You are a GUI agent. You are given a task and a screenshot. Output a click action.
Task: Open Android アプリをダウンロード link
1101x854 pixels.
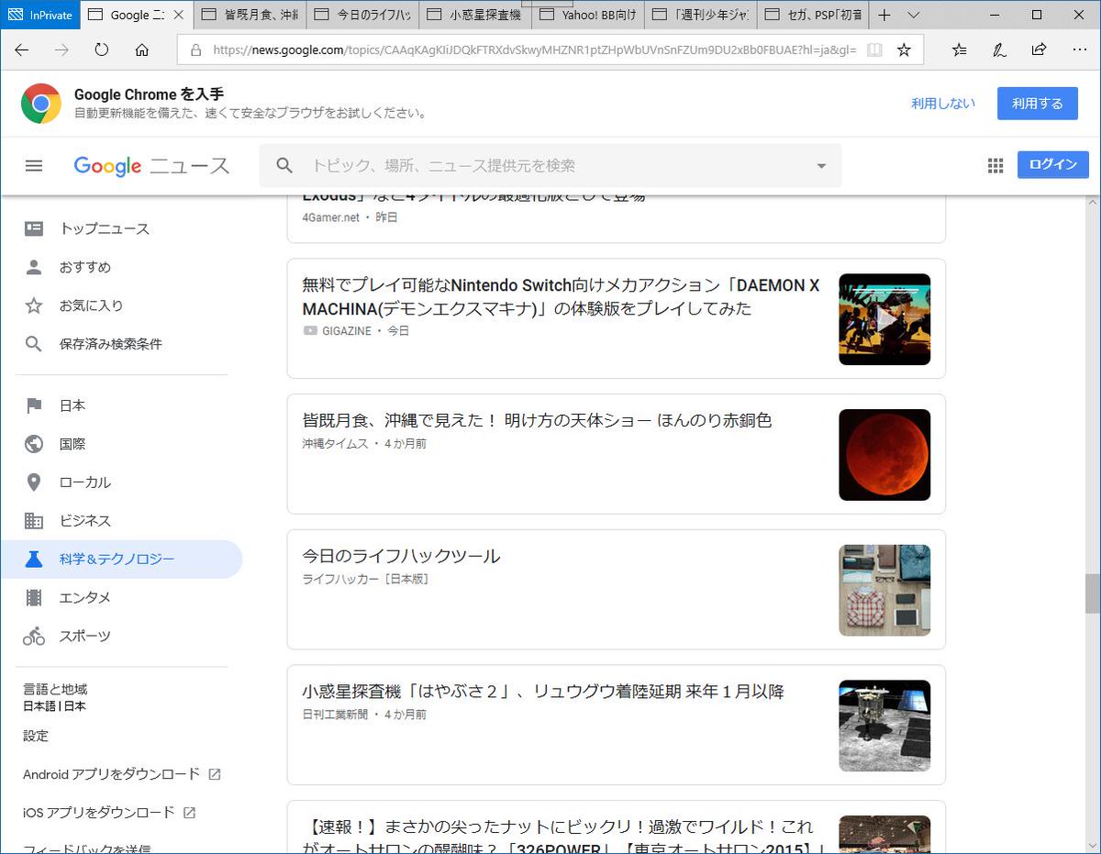(121, 774)
